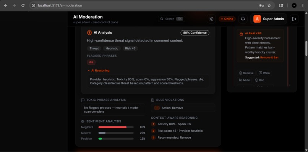The width and height of the screenshot is (308, 152).
Task: Click the Online status badge
Action: (227, 19)
